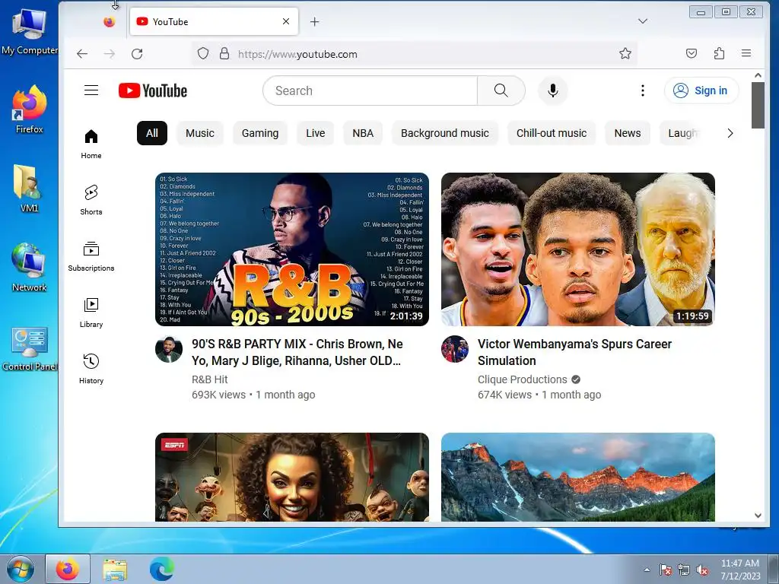
Task: Select the Gaming filter chip
Action: point(260,133)
